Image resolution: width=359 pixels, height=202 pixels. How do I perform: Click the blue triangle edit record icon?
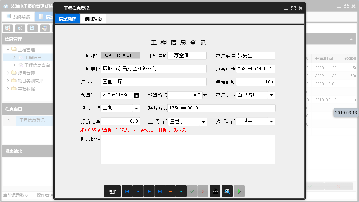click(181, 191)
